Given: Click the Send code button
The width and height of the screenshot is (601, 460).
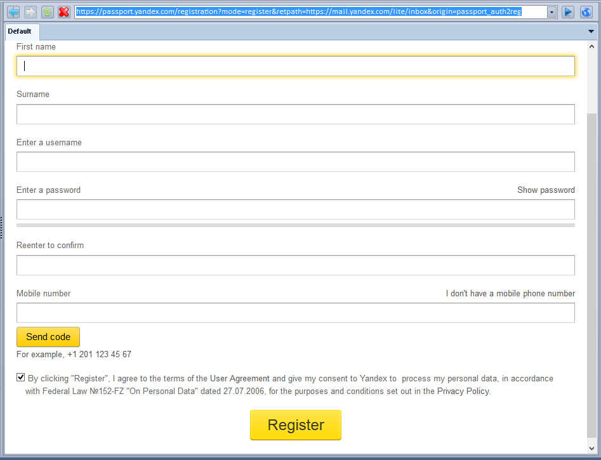Looking at the screenshot, I should [x=48, y=337].
